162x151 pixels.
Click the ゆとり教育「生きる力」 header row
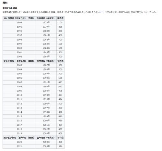coord(33,61)
